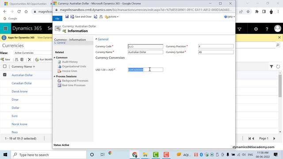Click the Currency Name field
Image resolution: width=283 pixels, height=159 pixels.
tap(145, 52)
